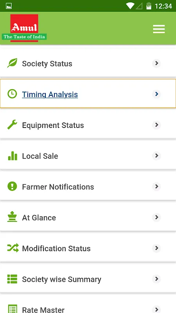Click the list icon for Society wise Summary

tap(13, 279)
